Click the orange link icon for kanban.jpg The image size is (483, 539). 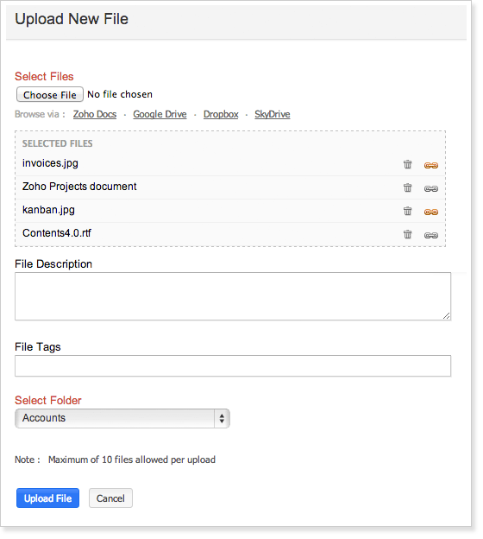point(431,212)
